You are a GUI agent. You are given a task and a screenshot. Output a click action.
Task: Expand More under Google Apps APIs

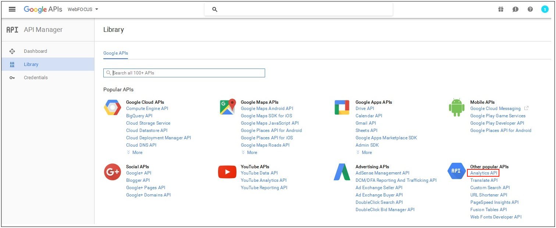(x=364, y=152)
